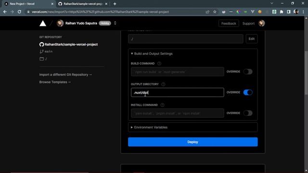The width and height of the screenshot is (308, 173).
Task: Click the tab search chevron in title bar
Action: point(271,3)
